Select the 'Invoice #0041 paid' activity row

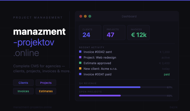(124, 74)
